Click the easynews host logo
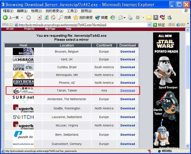The image size is (191, 154). [23, 83]
